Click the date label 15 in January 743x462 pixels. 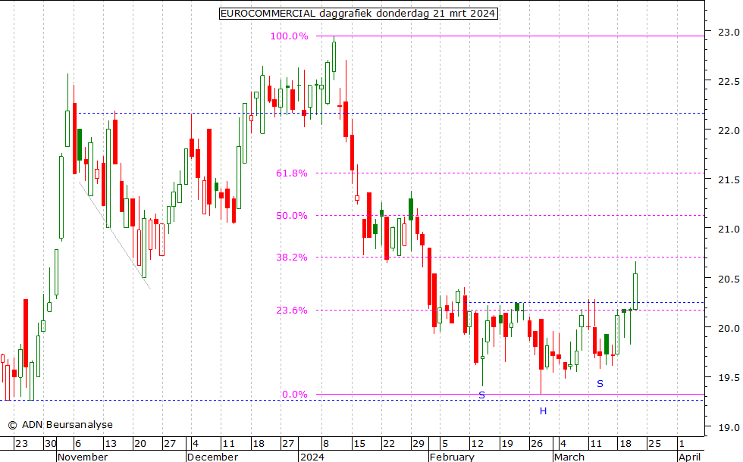click(359, 444)
